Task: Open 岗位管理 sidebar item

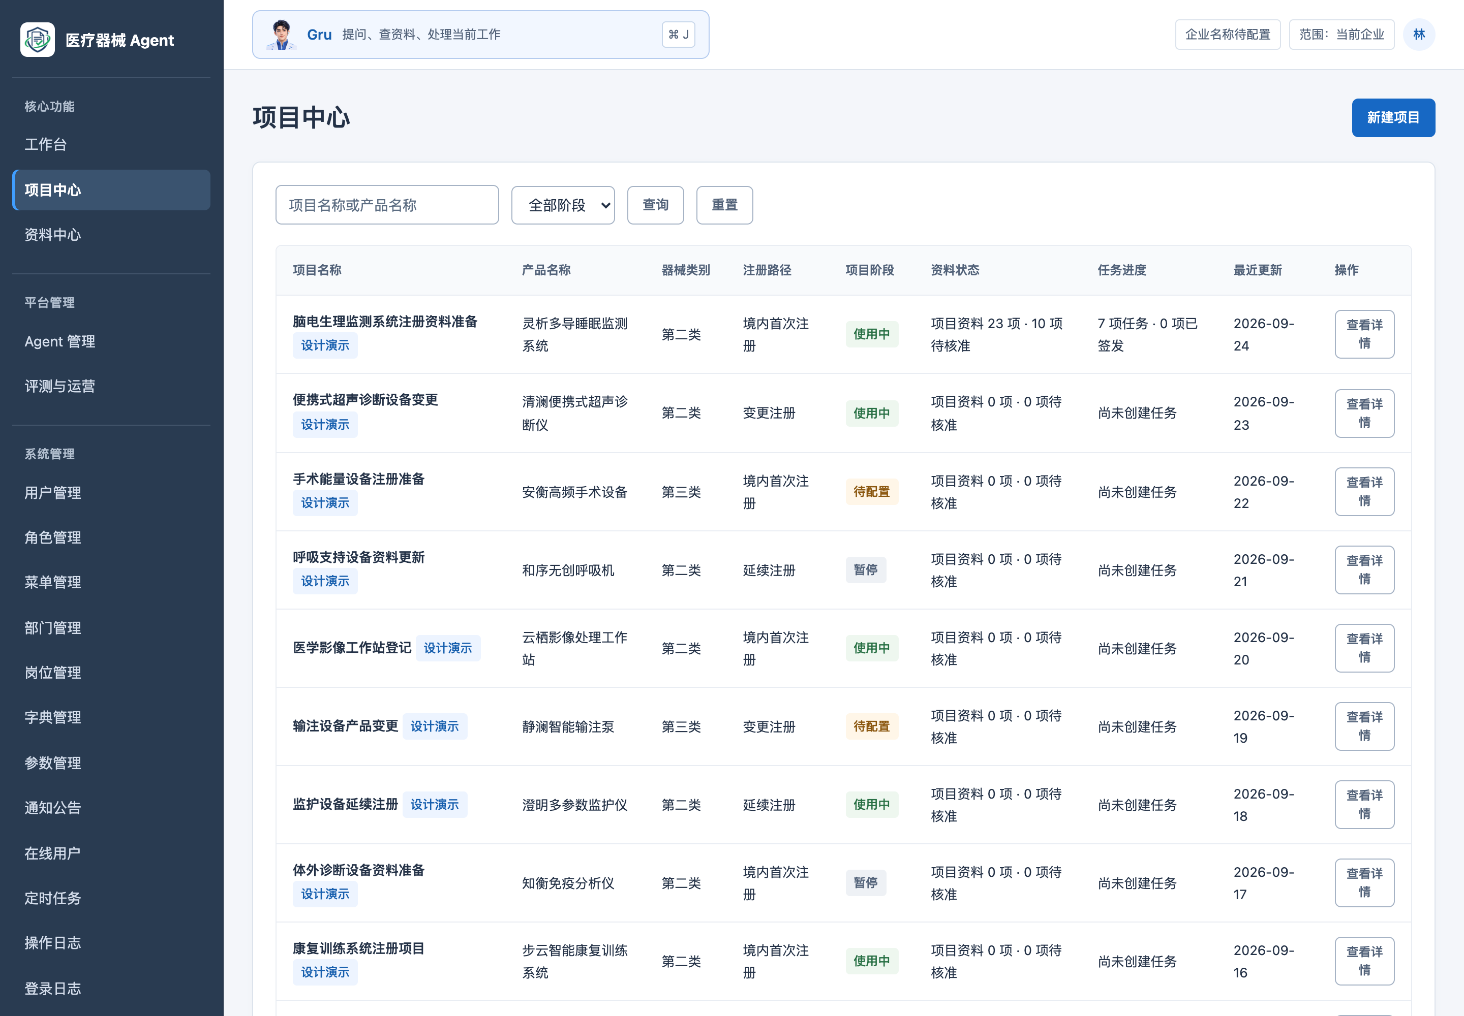Action: coord(111,673)
